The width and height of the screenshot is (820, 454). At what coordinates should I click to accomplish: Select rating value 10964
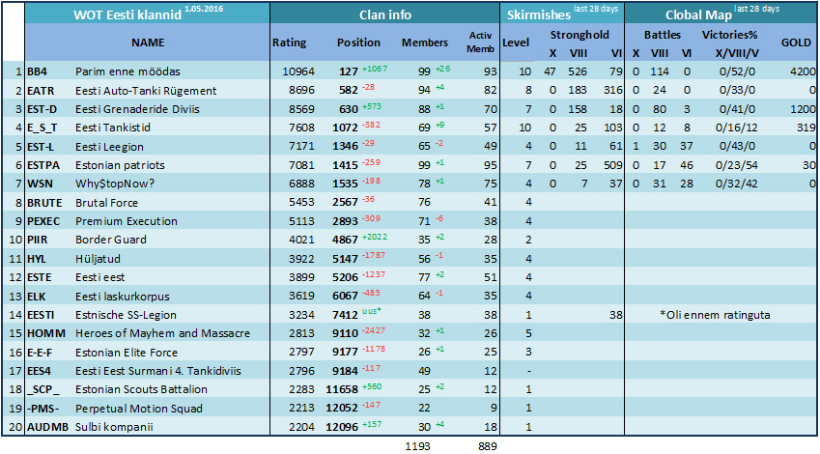(x=298, y=71)
